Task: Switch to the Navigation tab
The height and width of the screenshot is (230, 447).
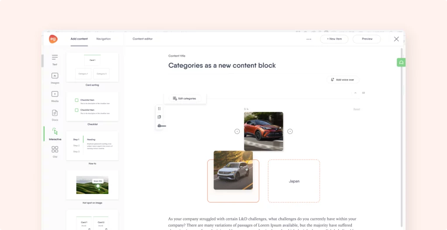Action: pyautogui.click(x=103, y=39)
